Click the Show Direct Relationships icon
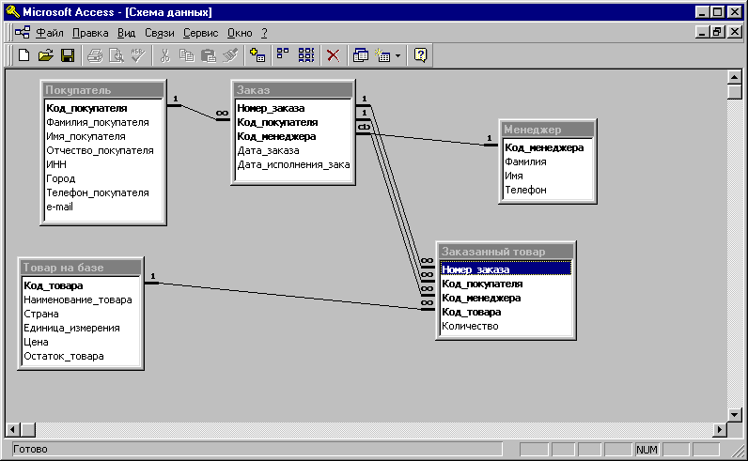Image resolution: width=748 pixels, height=461 pixels. 283,55
